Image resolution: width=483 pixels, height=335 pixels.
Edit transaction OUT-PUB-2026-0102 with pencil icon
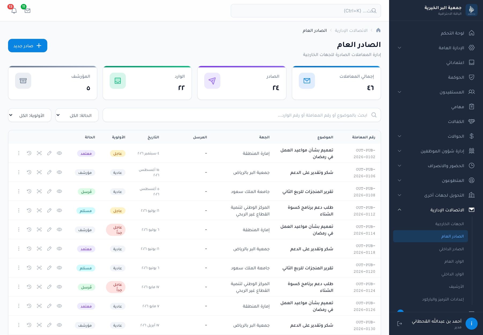click(x=49, y=153)
